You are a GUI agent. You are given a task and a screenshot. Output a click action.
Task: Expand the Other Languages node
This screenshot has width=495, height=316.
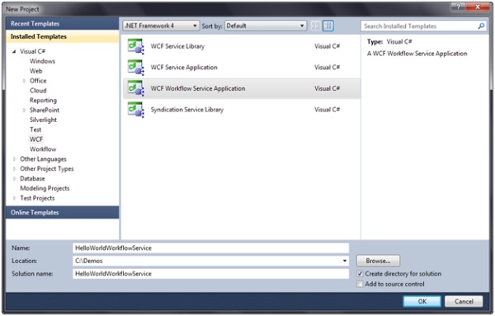(14, 159)
